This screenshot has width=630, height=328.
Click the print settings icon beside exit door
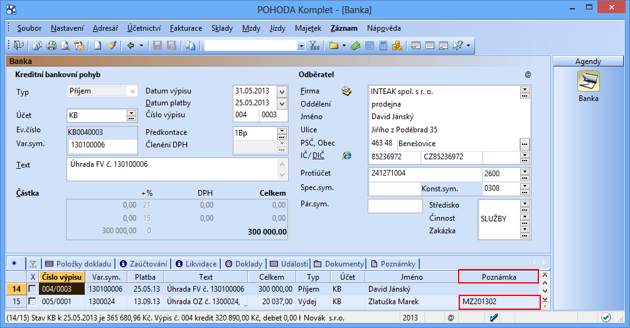pyautogui.click(x=38, y=46)
